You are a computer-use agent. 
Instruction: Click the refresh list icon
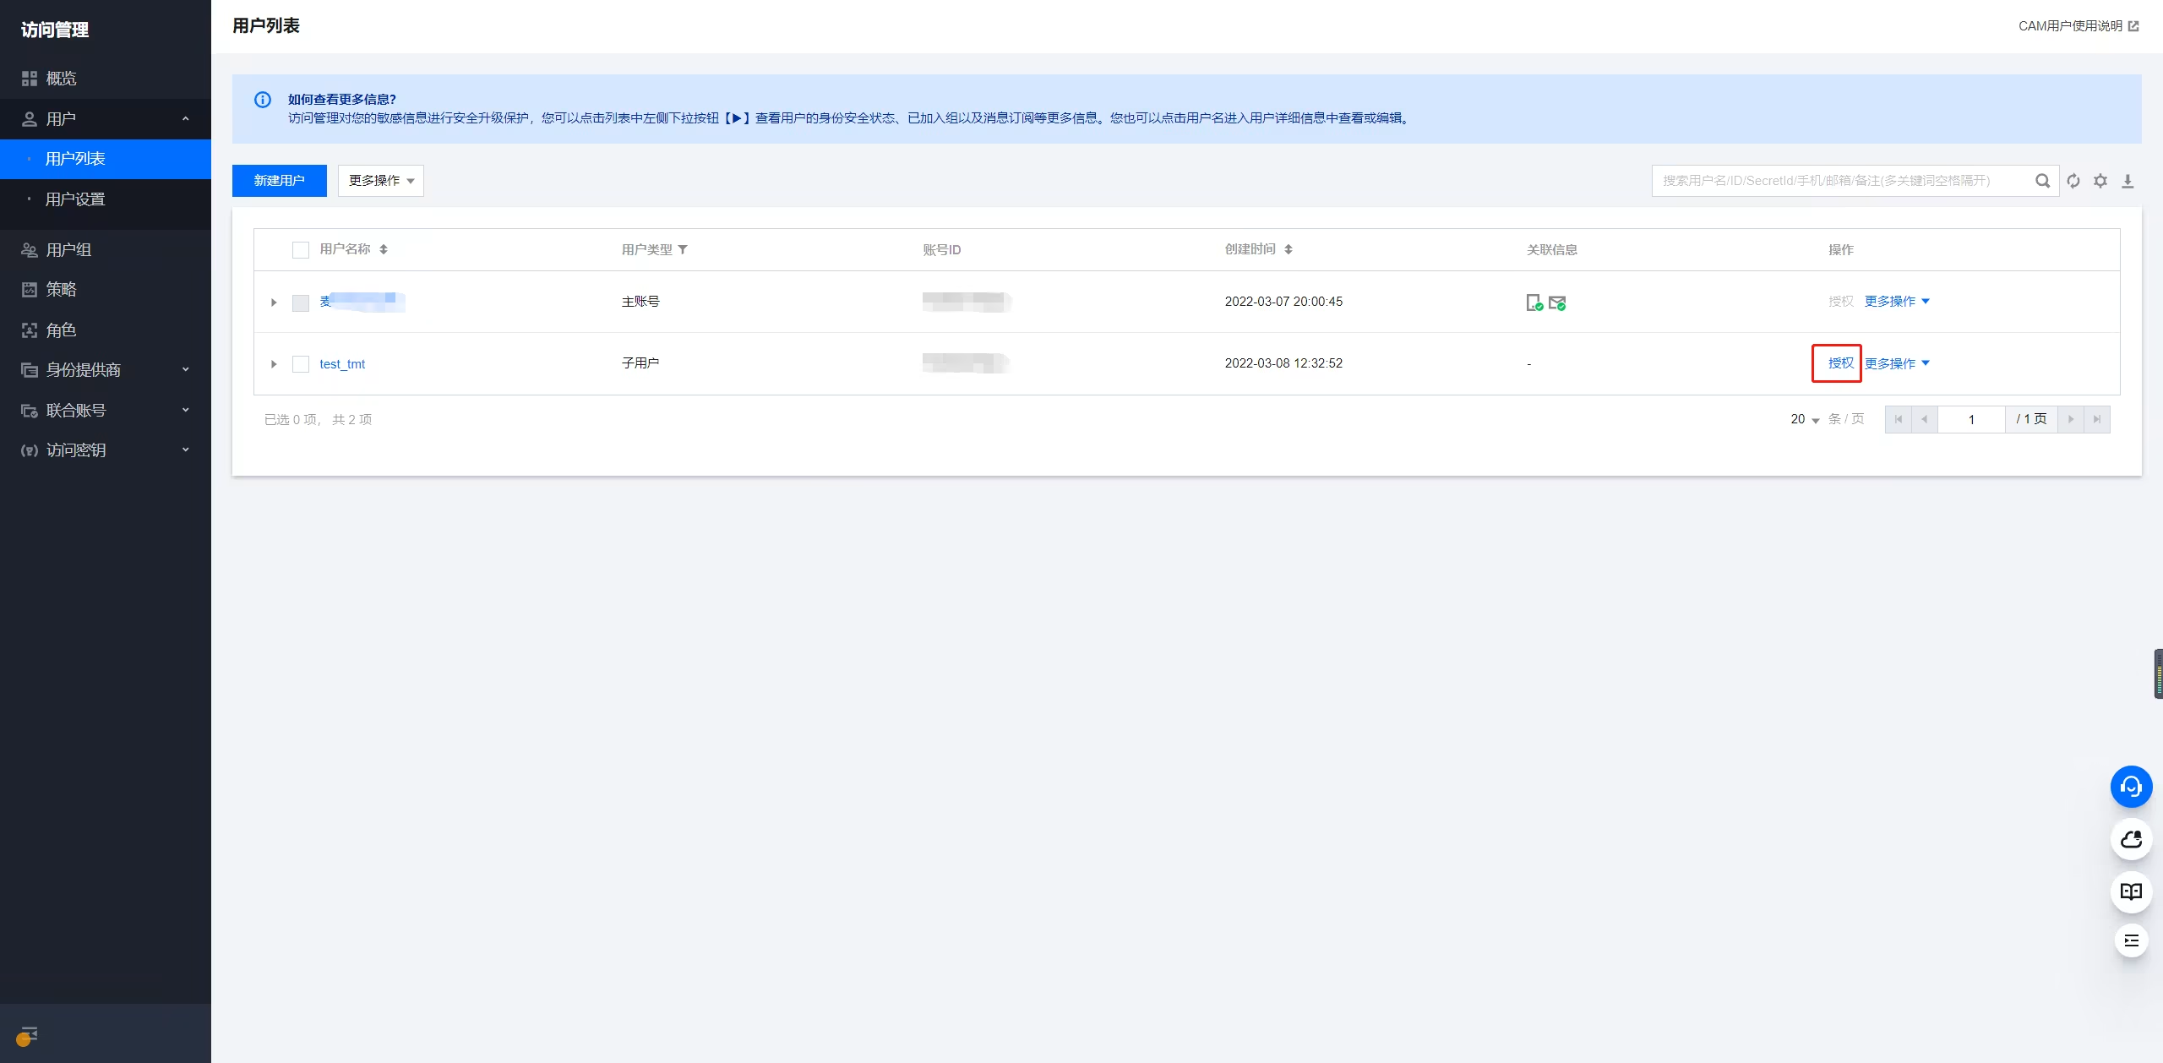(x=2073, y=181)
